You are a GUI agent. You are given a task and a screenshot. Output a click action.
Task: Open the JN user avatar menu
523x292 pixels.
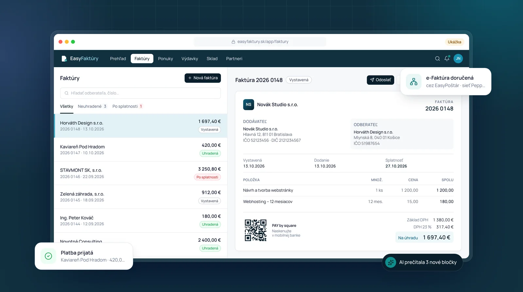coord(458,59)
